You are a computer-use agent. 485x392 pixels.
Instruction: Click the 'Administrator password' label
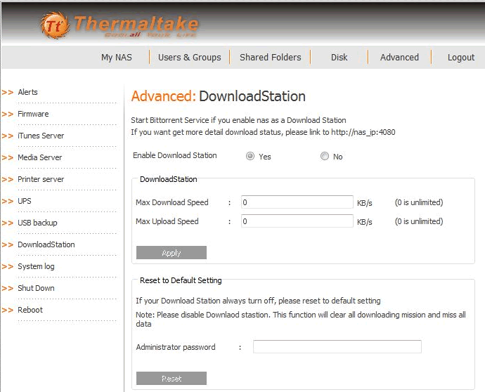pyautogui.click(x=176, y=347)
